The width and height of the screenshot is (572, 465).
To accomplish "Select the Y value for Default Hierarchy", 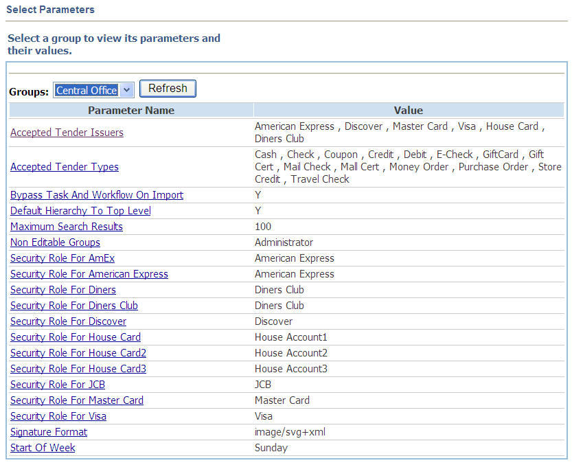I will [258, 211].
